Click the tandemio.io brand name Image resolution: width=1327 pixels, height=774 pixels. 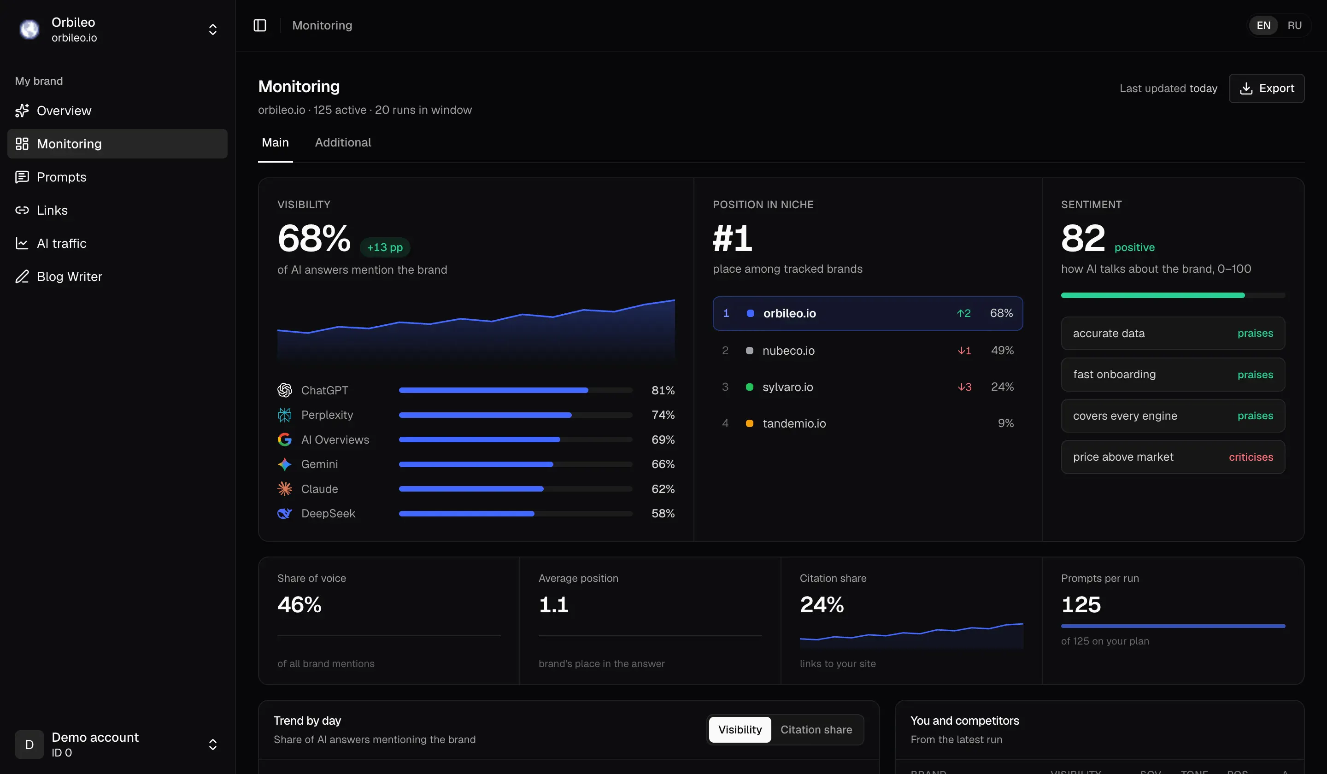tap(794, 423)
